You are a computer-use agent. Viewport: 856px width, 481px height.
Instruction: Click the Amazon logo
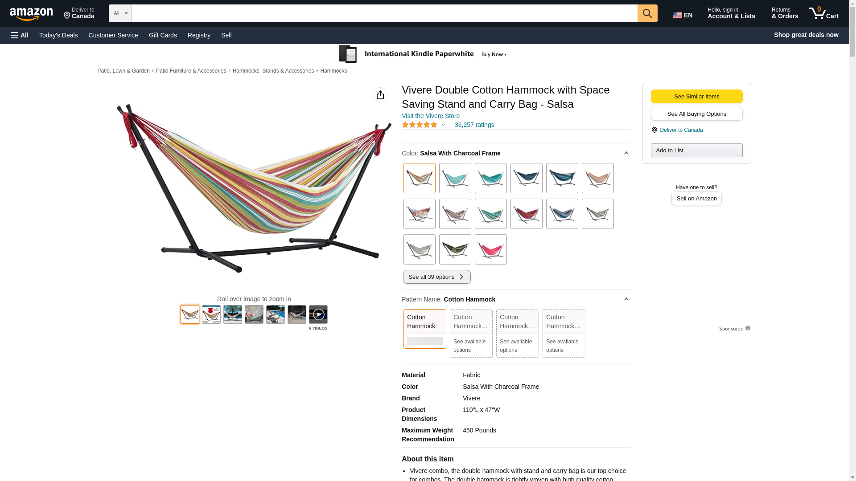coord(31,14)
